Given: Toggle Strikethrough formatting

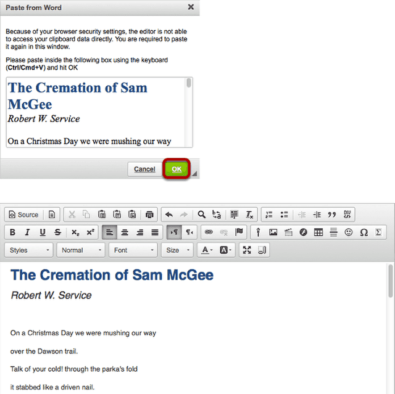Looking at the screenshot, I should [57, 232].
